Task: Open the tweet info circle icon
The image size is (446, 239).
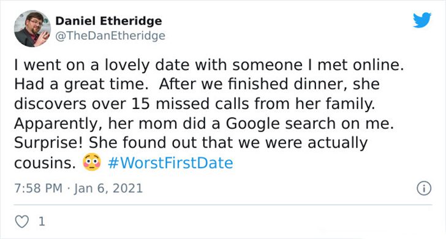Action: coord(424,189)
